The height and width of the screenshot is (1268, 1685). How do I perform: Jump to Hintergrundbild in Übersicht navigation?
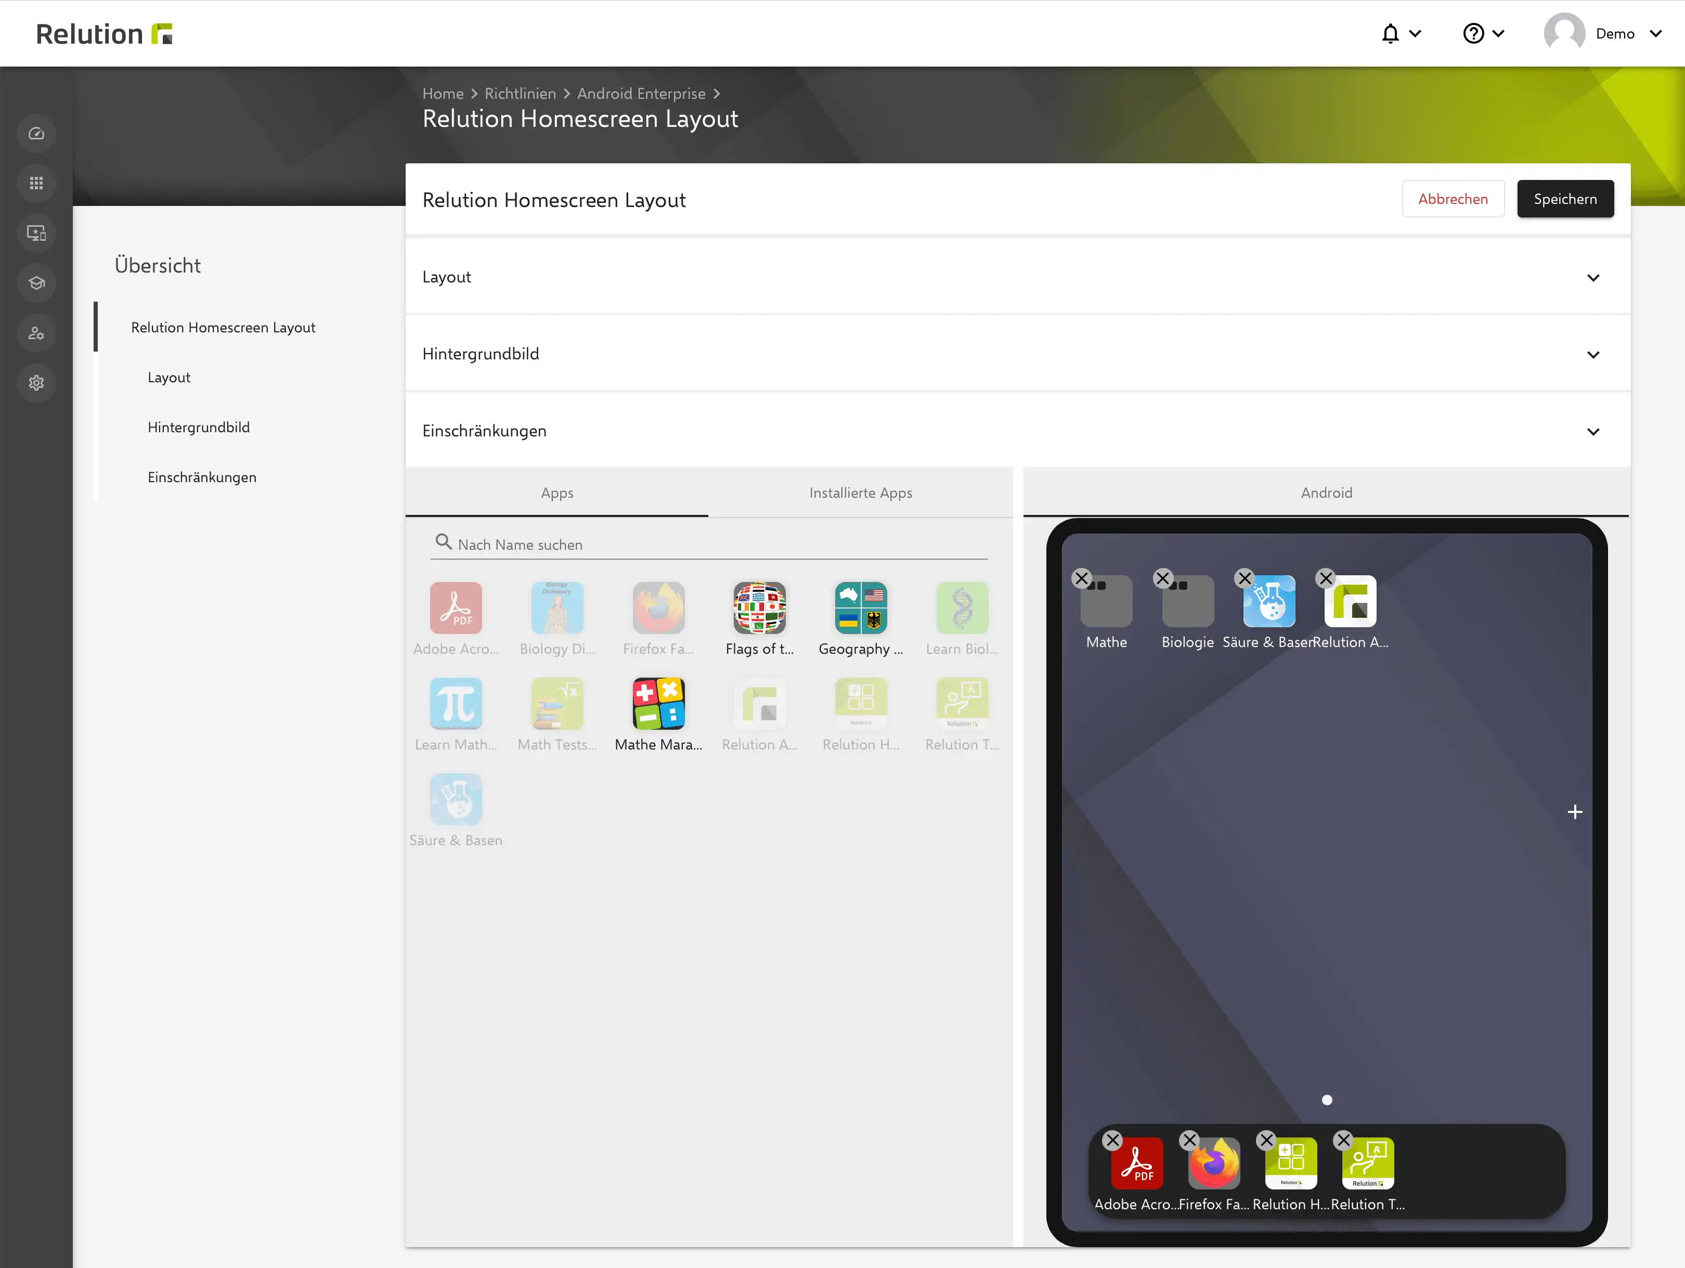[199, 428]
